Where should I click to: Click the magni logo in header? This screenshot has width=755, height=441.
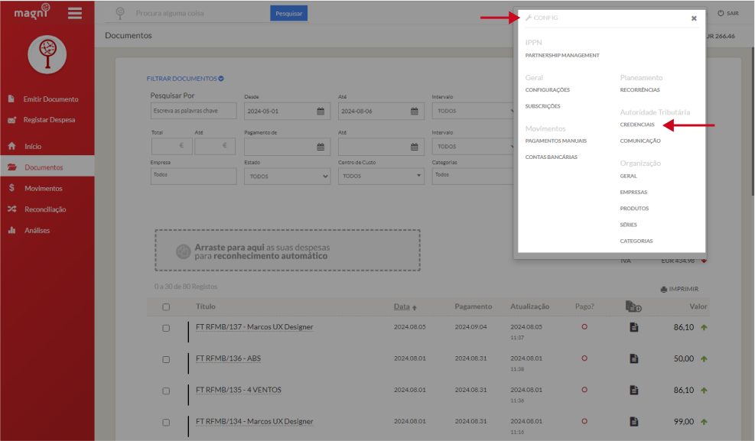(32, 11)
